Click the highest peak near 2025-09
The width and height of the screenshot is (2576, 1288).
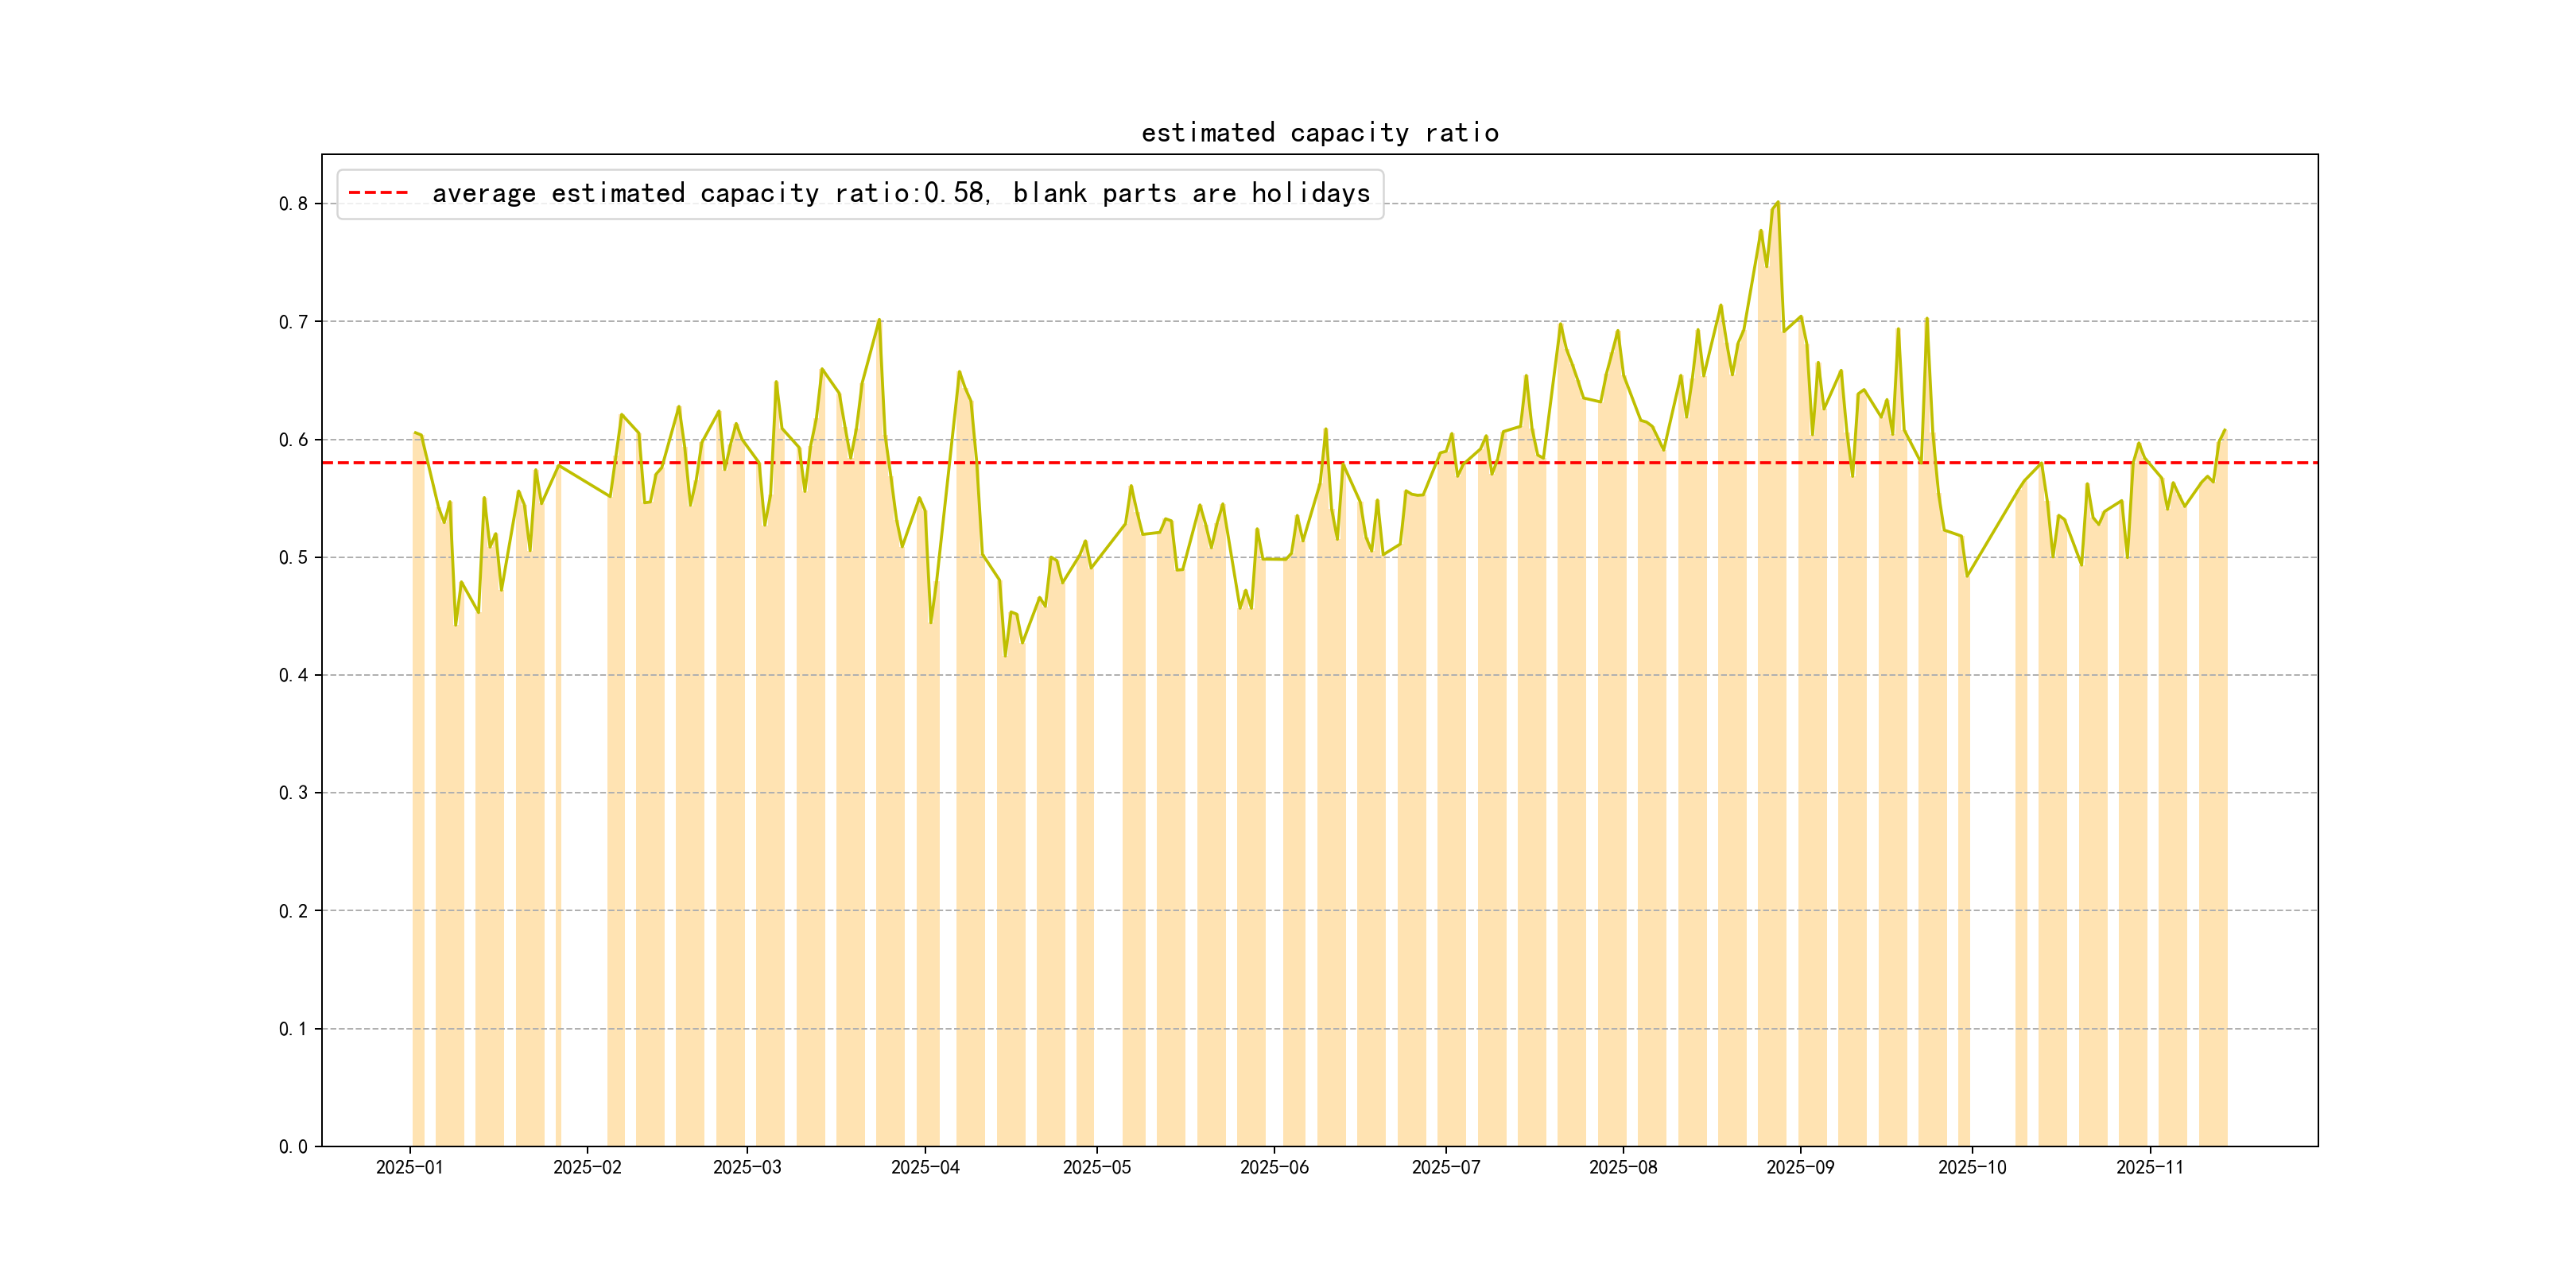pos(1777,202)
